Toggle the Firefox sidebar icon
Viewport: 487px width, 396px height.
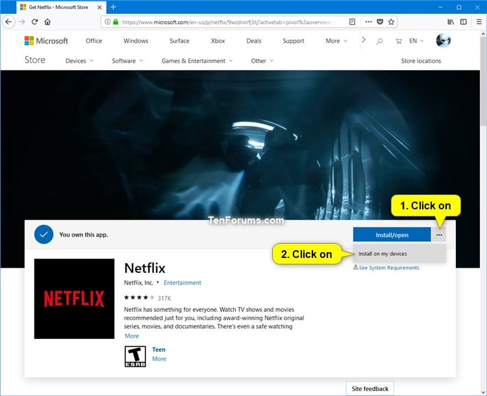[x=464, y=21]
